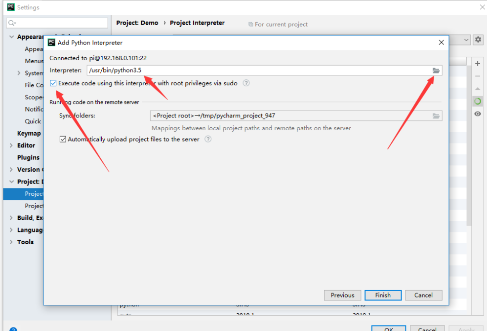Collapse the Appearance & Behavior tree node
Image resolution: width=487 pixels, height=331 pixels.
(11, 37)
